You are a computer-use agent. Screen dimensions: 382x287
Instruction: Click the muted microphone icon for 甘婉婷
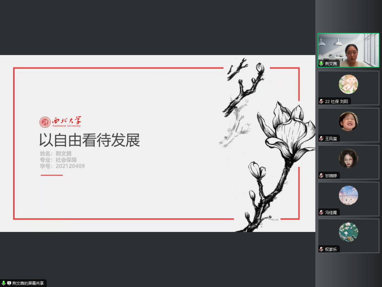(321, 176)
